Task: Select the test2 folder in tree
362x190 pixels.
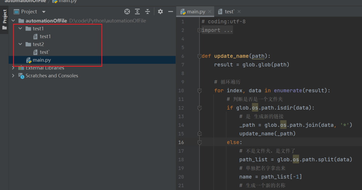Action: [x=38, y=44]
